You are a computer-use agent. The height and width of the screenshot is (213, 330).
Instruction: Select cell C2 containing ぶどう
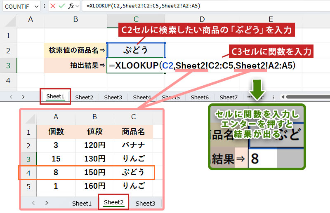(x=136, y=50)
